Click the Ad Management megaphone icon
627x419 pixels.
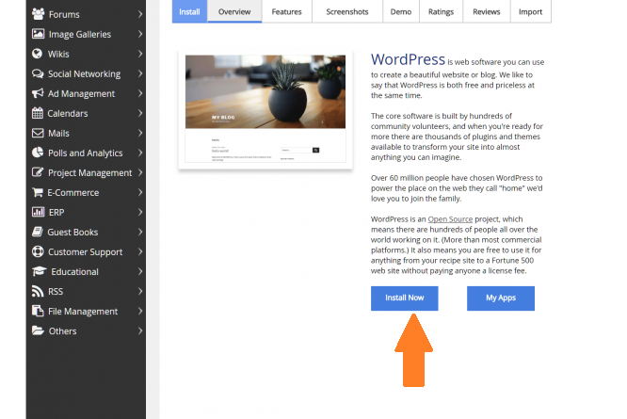click(38, 93)
